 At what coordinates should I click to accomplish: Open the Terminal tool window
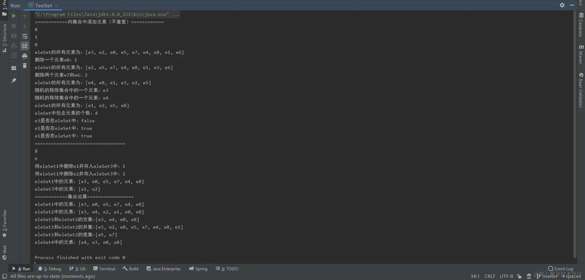click(104, 269)
